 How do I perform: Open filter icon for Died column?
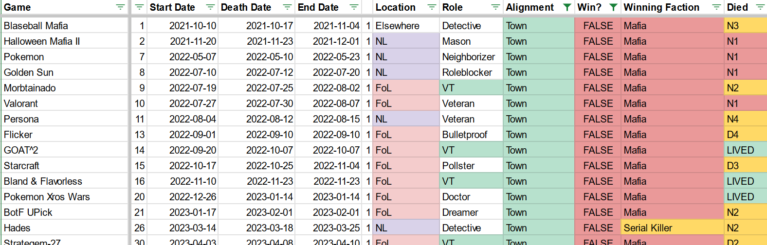(760, 7)
